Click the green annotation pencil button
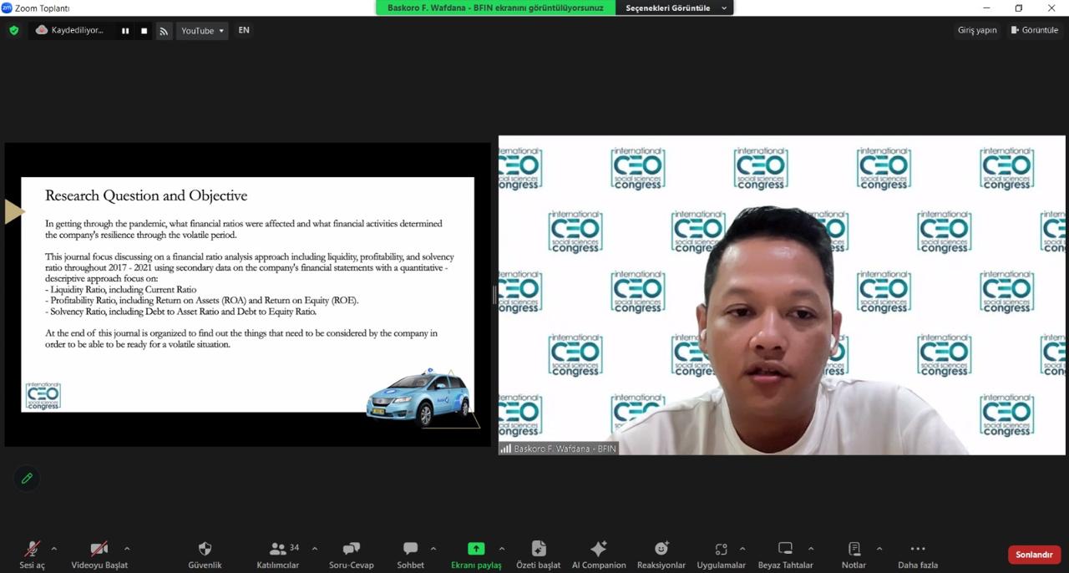Image resolution: width=1069 pixels, height=573 pixels. (x=27, y=478)
